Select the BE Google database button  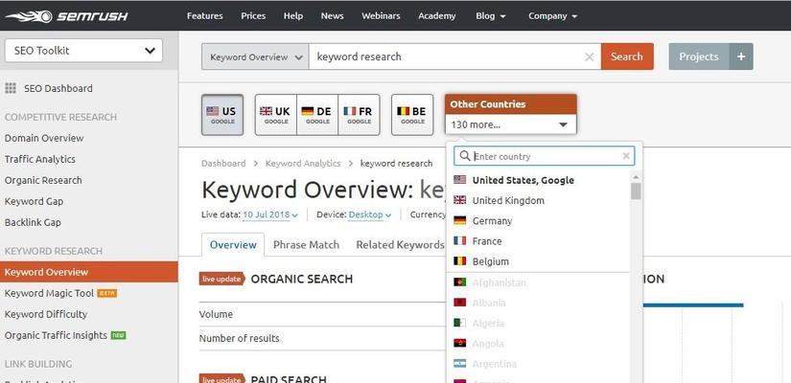point(412,115)
